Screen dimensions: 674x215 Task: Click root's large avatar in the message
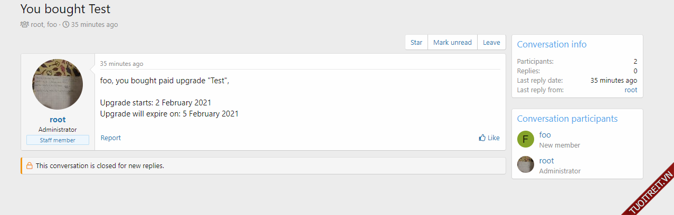coord(58,84)
